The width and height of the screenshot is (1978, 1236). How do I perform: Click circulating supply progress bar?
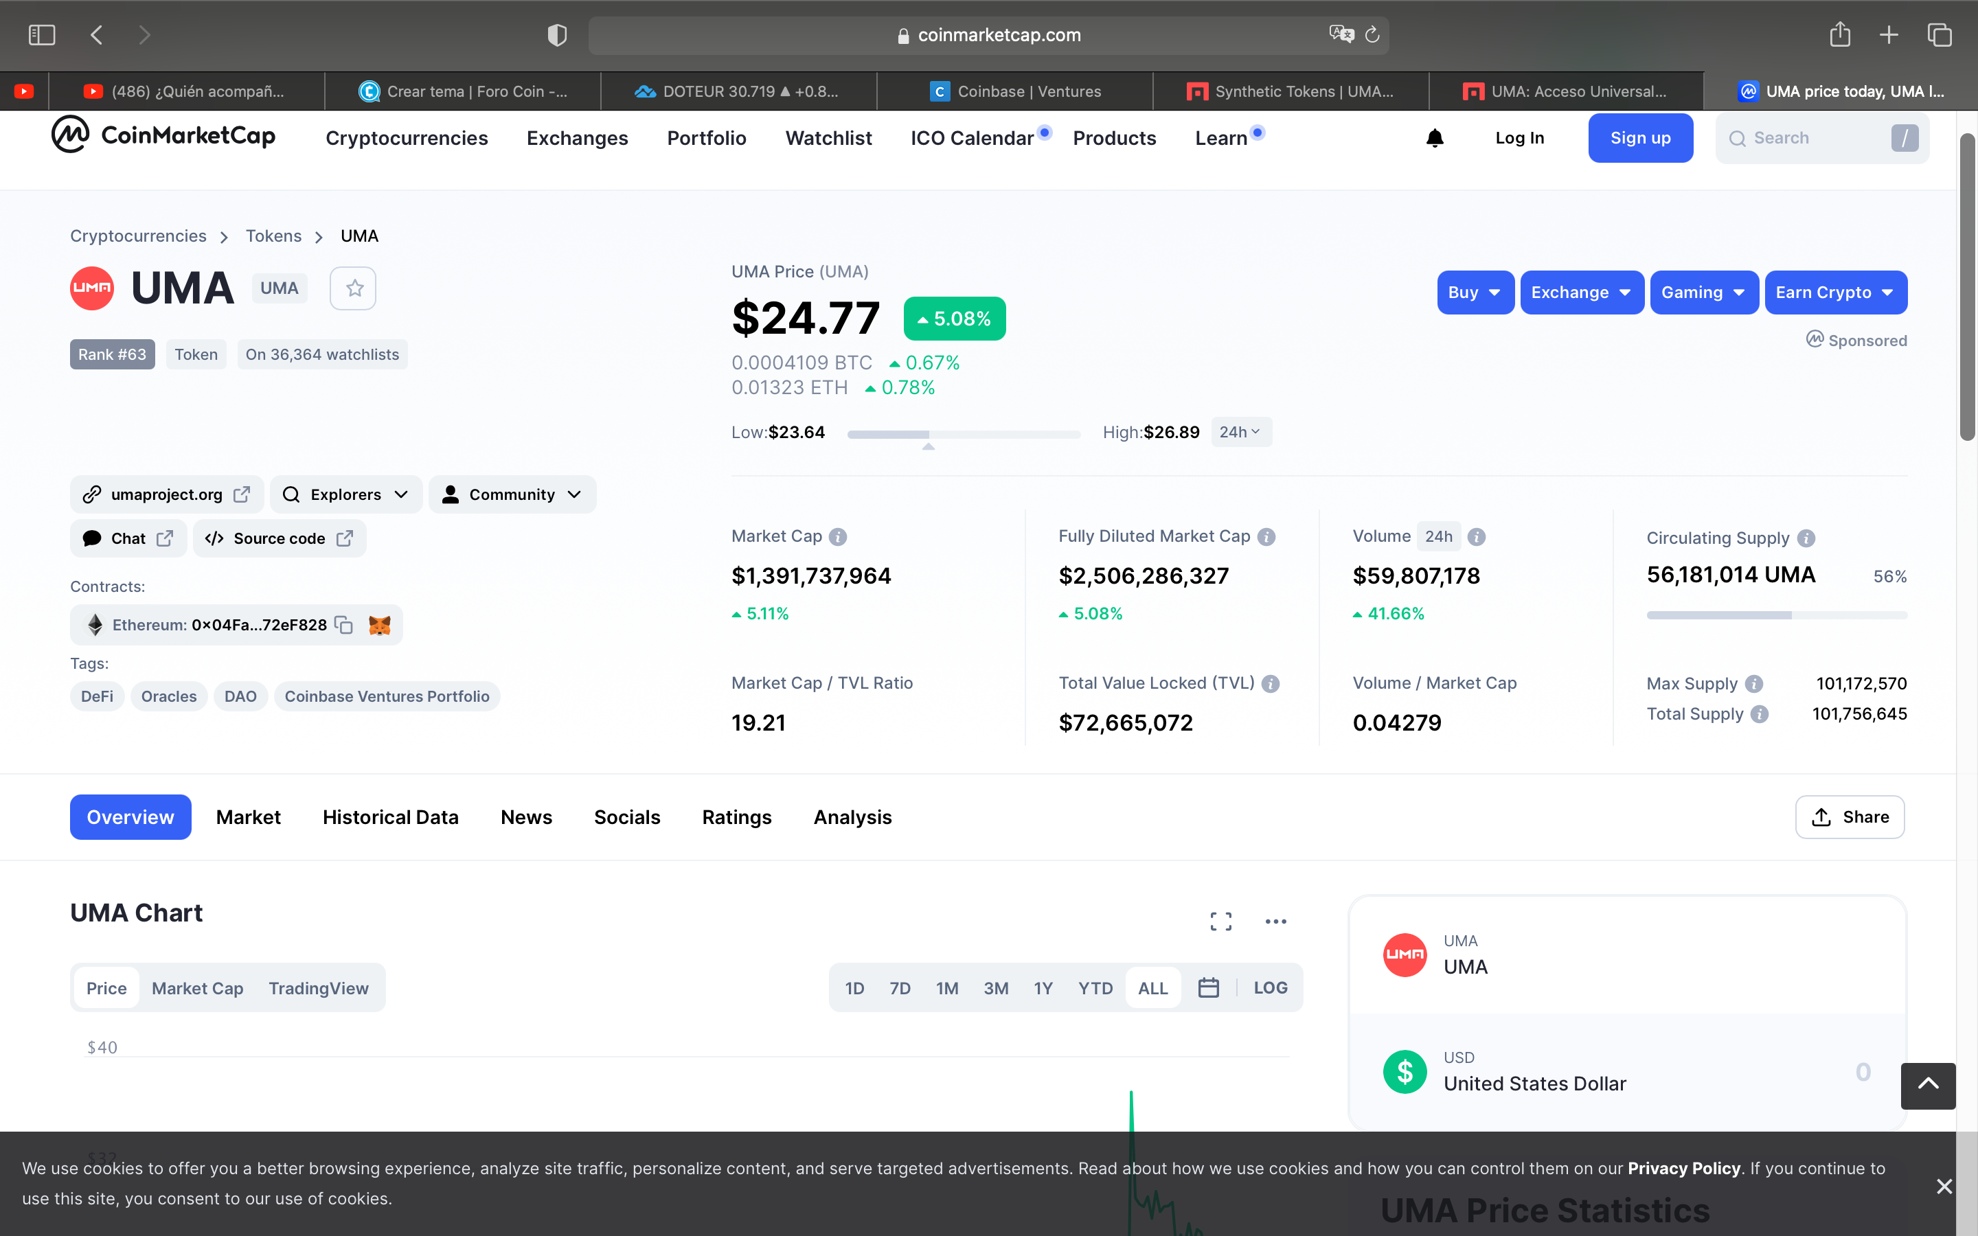(x=1776, y=615)
